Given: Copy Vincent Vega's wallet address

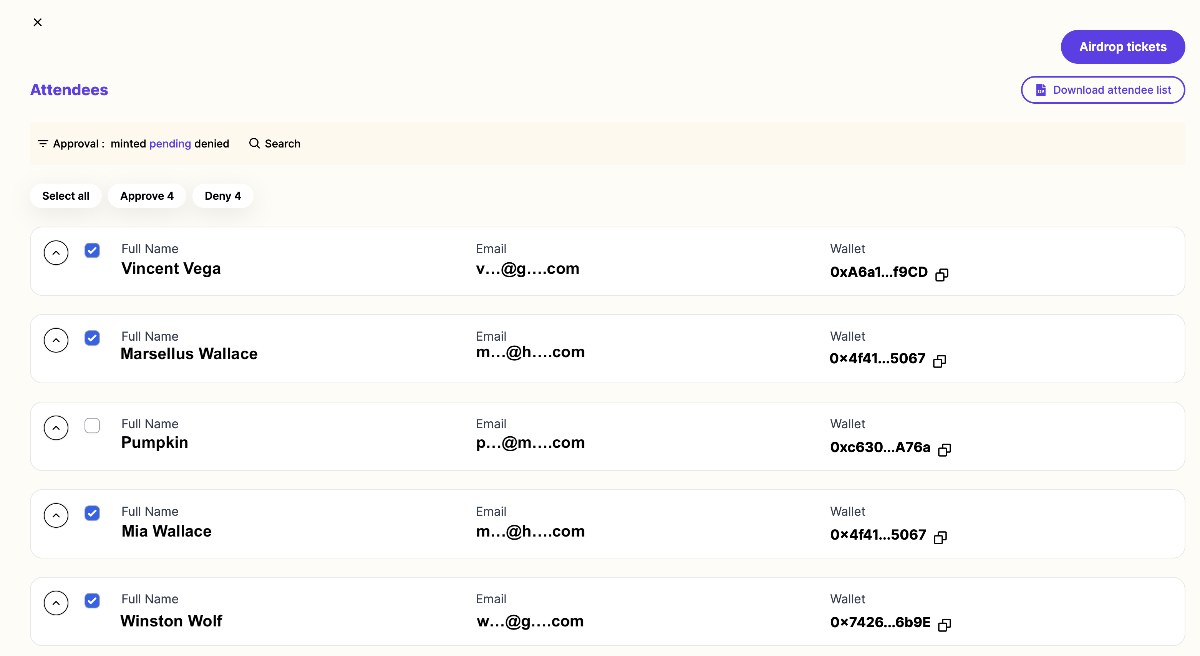Looking at the screenshot, I should point(941,274).
